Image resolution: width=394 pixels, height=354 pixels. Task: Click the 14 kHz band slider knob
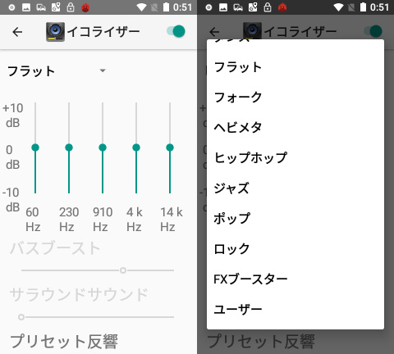point(170,147)
